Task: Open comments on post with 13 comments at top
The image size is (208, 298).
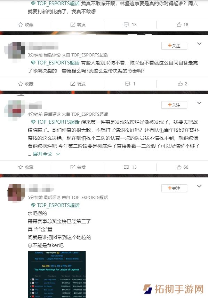Action: pyautogui.click(x=130, y=24)
